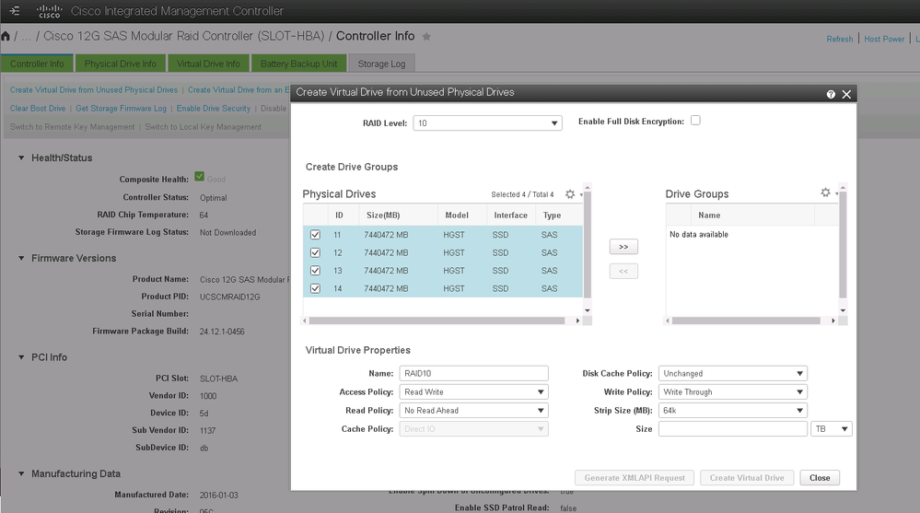Toggle the navigation menu icon
This screenshot has height=513, width=920.
14,10
